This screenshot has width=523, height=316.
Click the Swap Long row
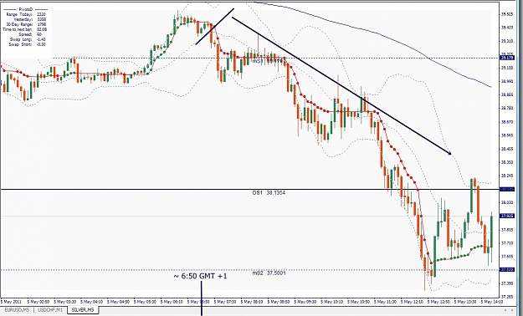click(28, 39)
